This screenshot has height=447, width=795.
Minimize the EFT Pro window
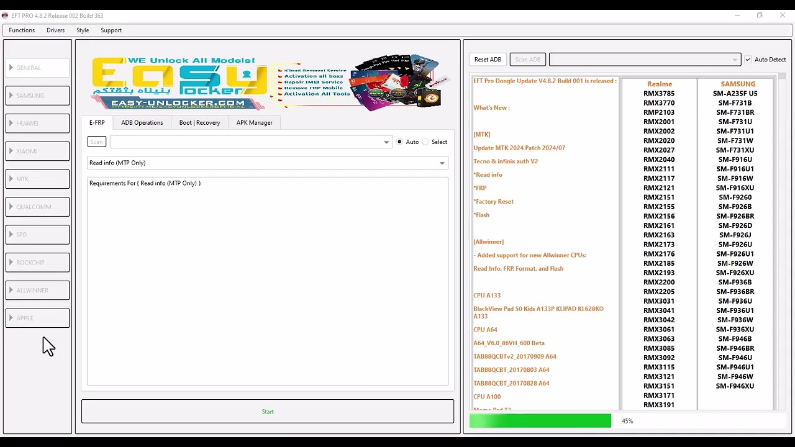point(737,16)
